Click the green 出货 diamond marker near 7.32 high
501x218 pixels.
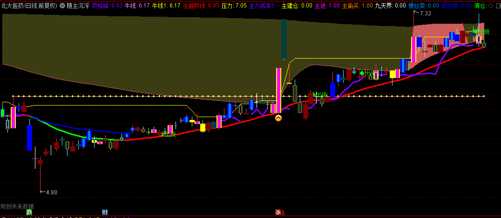pos(475,31)
